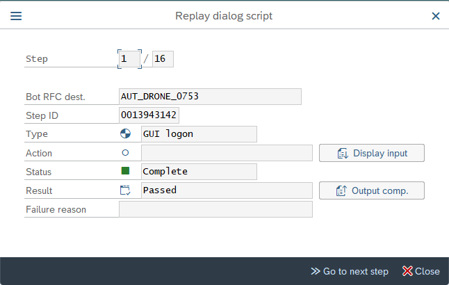Click the Result field showing Passed
Image resolution: width=449 pixels, height=285 pixels.
click(x=226, y=190)
